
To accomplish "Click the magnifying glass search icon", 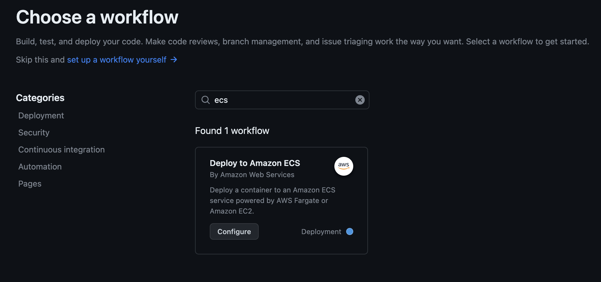I will pyautogui.click(x=205, y=100).
